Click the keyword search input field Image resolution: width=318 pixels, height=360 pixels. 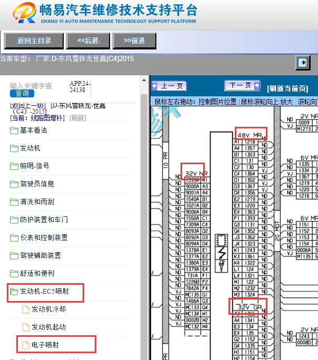click(31, 86)
